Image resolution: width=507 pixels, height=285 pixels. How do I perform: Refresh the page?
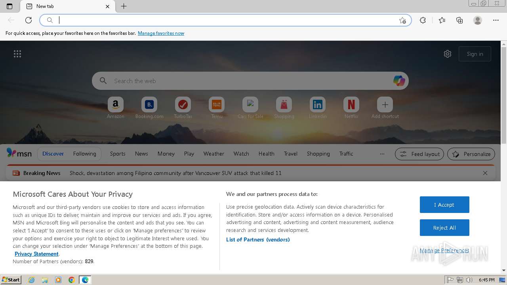tap(29, 20)
